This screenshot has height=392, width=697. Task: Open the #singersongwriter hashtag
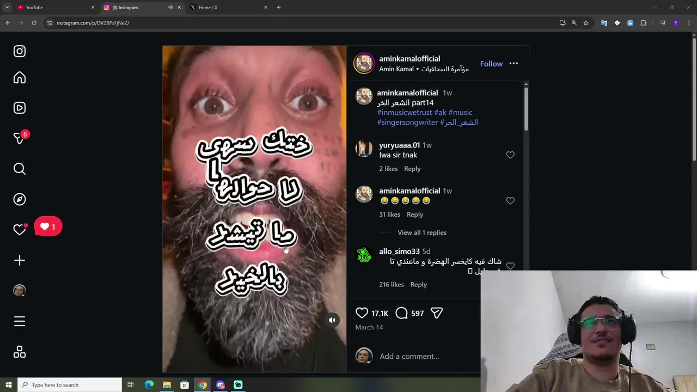[x=407, y=122]
